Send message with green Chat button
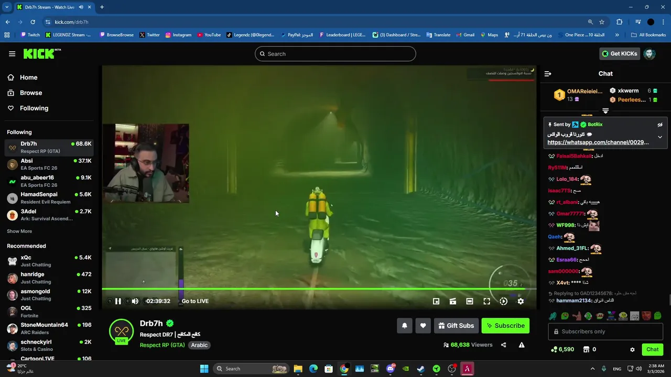 pos(653,349)
